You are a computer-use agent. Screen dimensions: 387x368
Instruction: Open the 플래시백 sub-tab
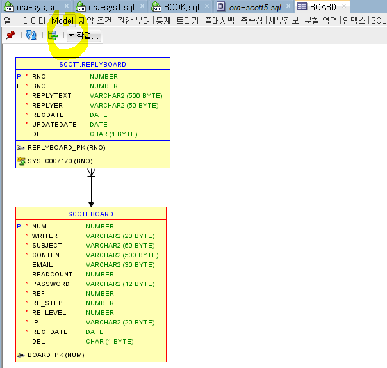point(219,20)
